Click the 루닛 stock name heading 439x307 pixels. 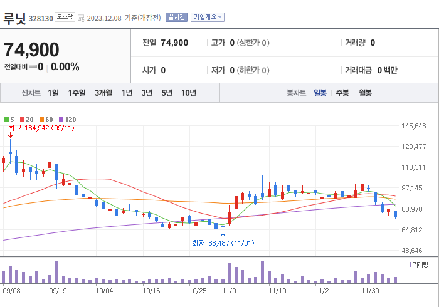[x=14, y=18]
